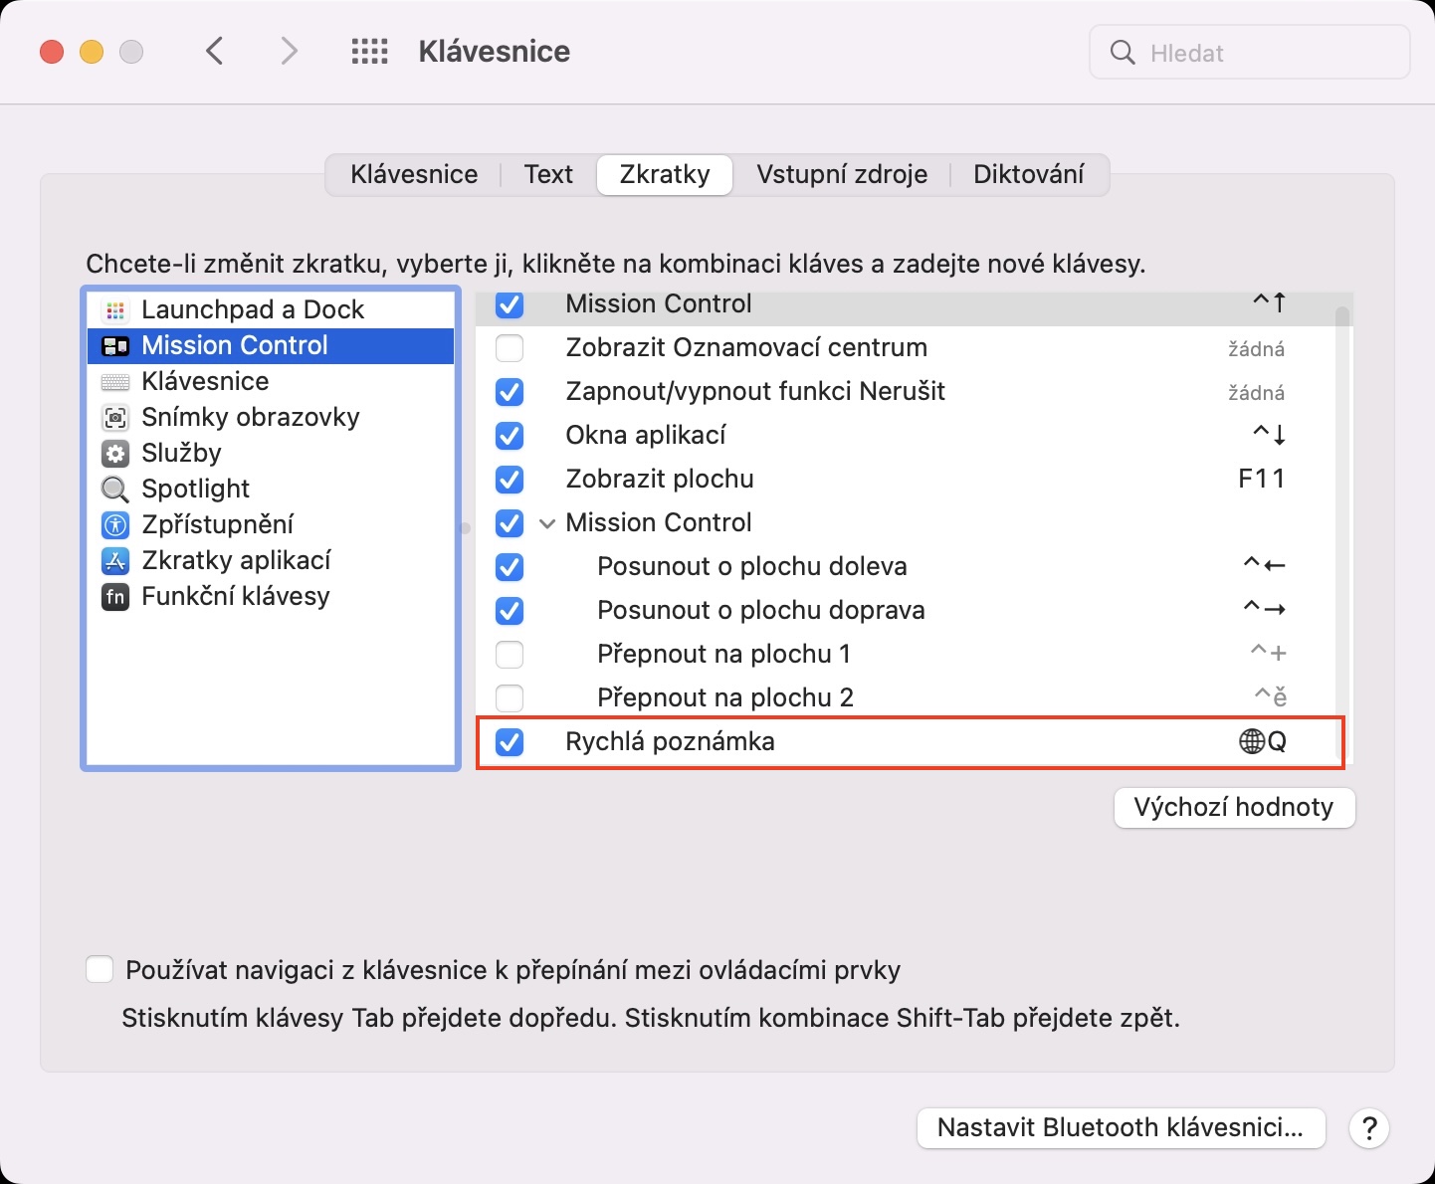Enable Přepnout na plochu 1 checkbox
The image size is (1435, 1184).
point(510,655)
